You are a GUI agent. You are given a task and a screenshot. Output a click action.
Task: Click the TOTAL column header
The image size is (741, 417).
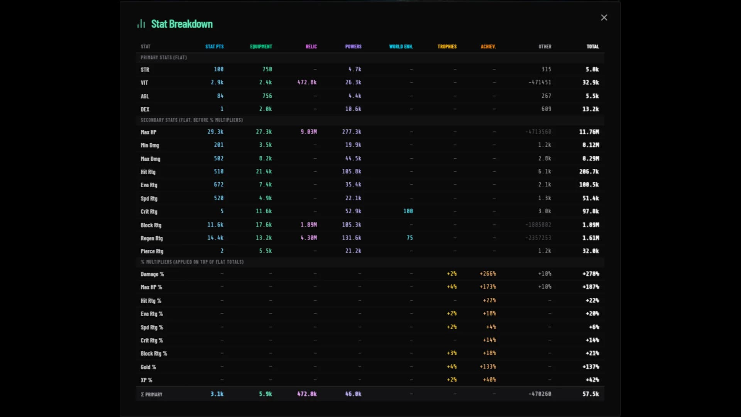point(593,46)
